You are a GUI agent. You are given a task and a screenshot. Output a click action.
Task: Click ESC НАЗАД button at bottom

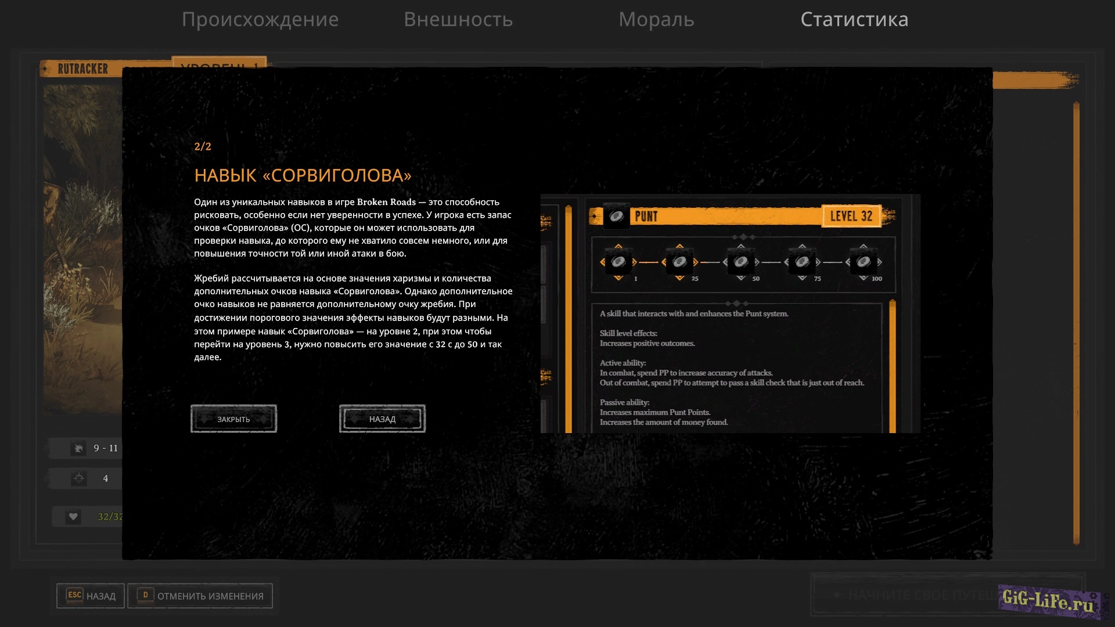91,596
